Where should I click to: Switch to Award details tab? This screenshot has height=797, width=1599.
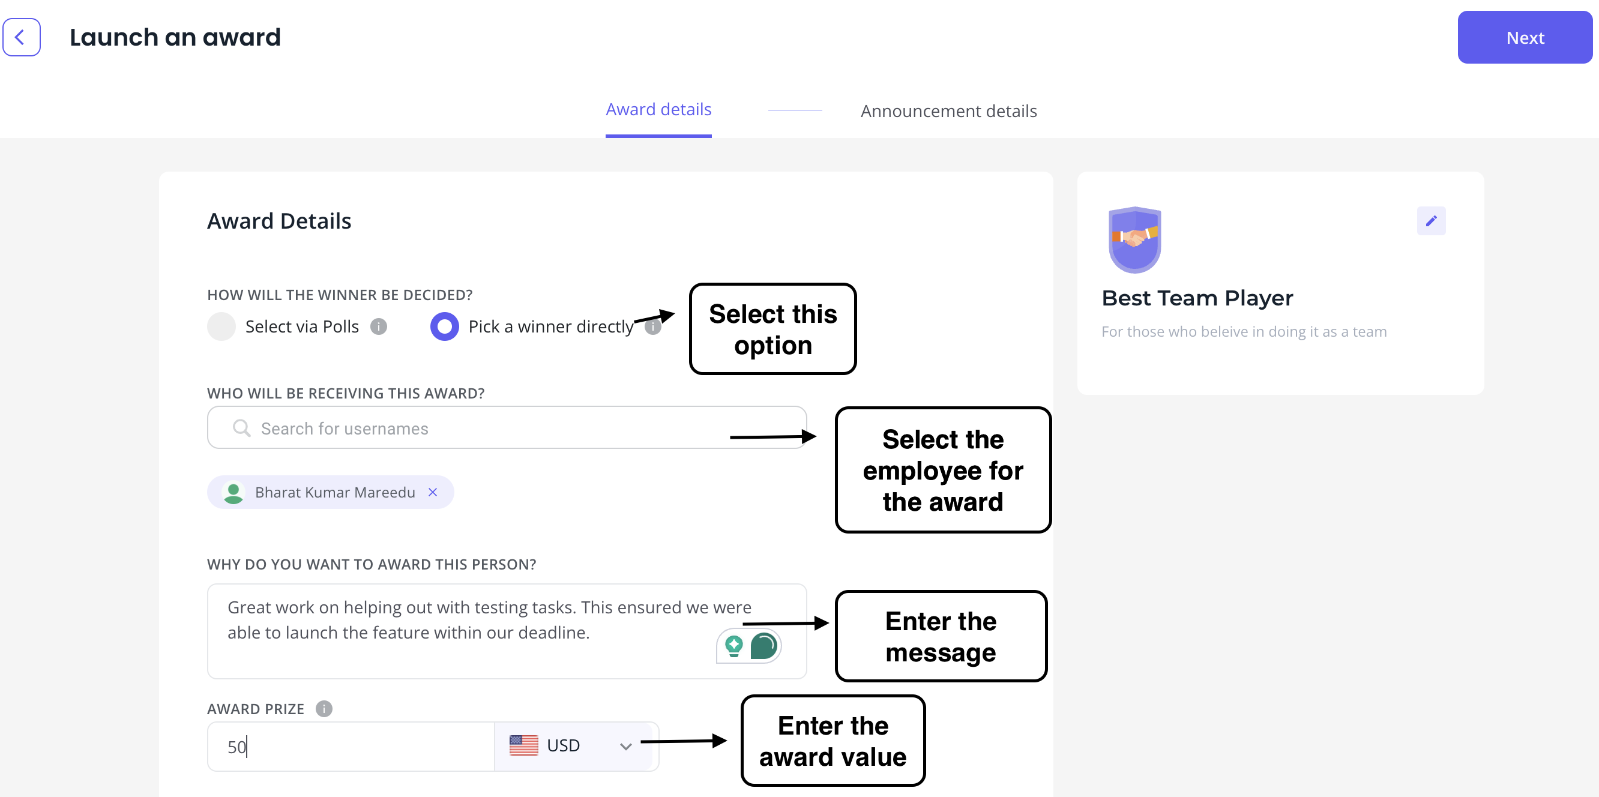(659, 110)
